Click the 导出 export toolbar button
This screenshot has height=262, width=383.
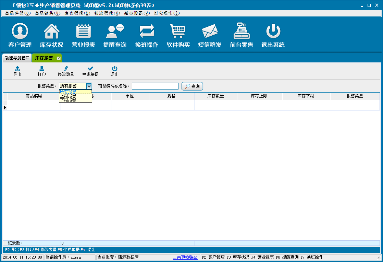tap(17, 71)
